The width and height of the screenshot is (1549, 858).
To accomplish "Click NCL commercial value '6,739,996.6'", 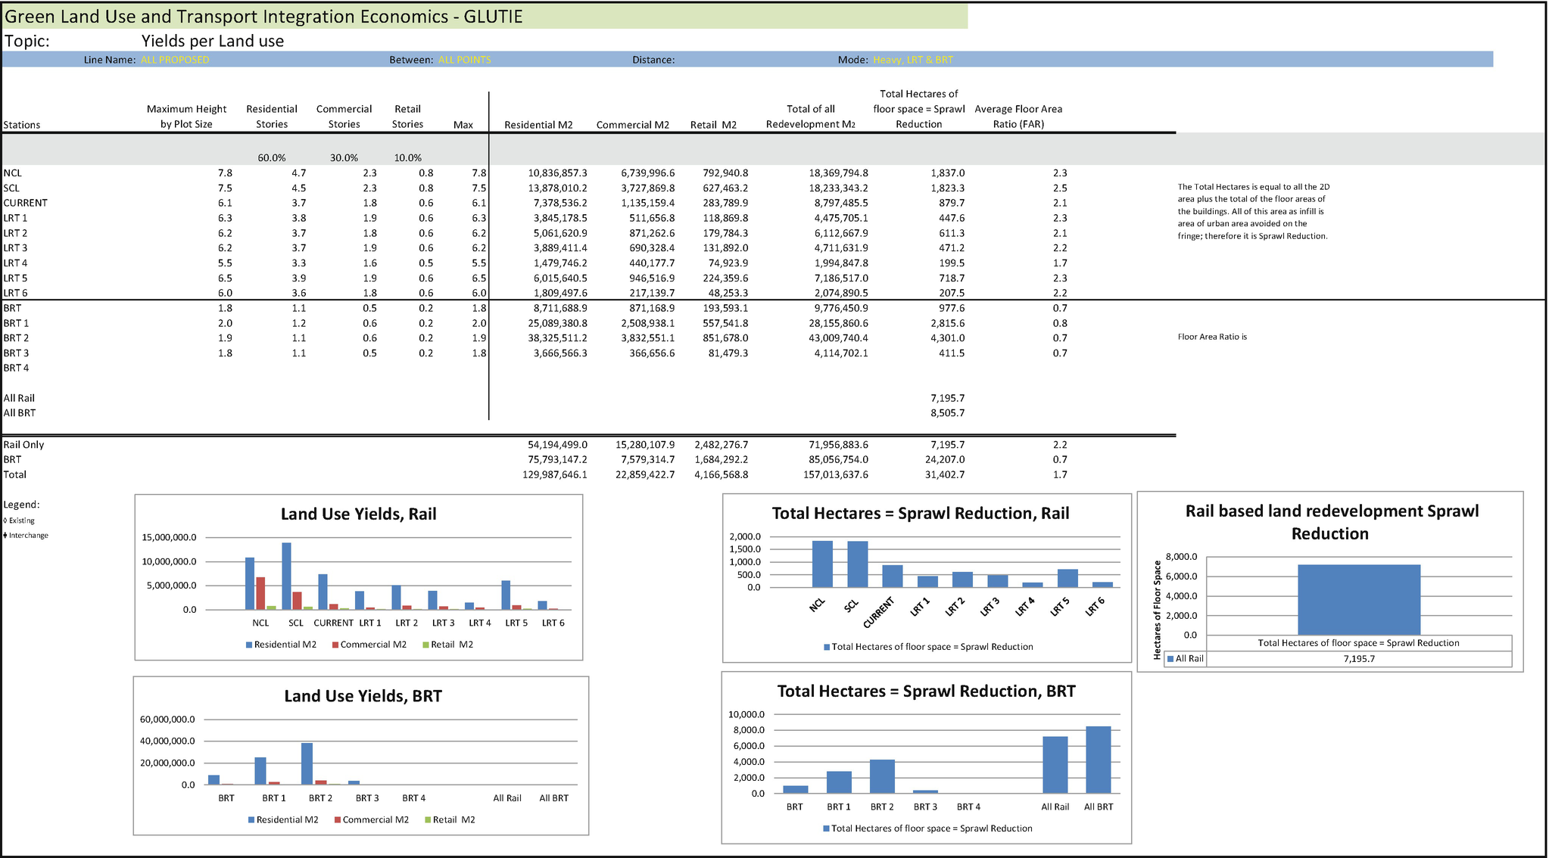I will pos(648,173).
